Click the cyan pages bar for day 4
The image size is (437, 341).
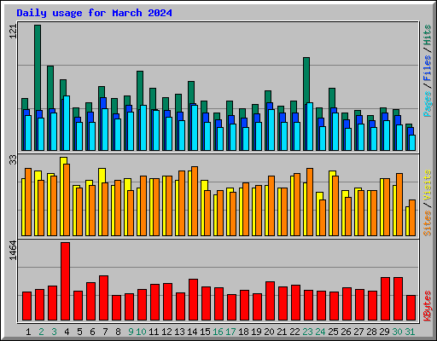(67, 123)
